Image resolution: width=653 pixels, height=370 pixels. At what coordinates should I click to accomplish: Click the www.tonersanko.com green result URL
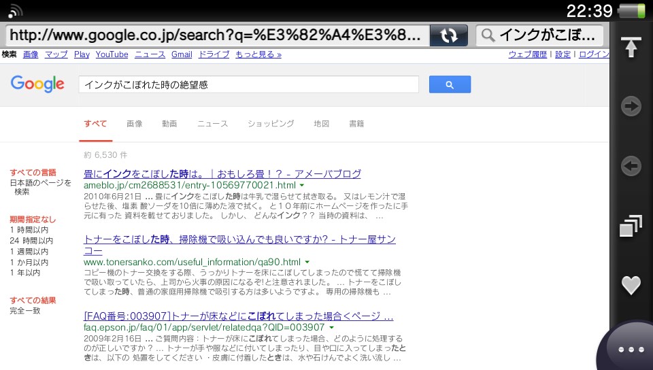click(192, 263)
